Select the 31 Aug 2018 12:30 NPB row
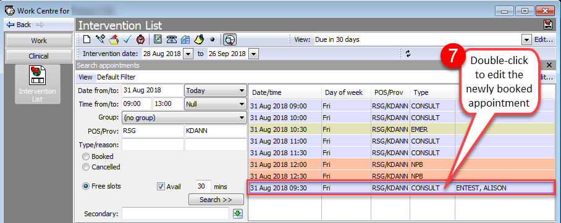 401,176
